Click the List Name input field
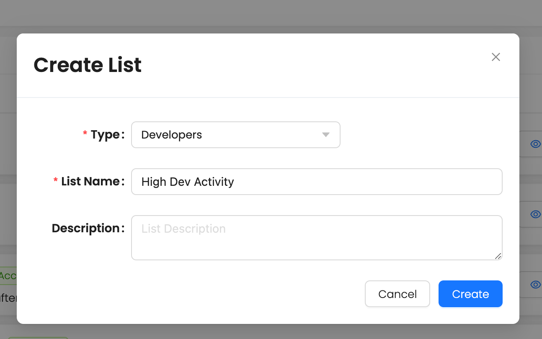The image size is (542, 339). (x=317, y=182)
